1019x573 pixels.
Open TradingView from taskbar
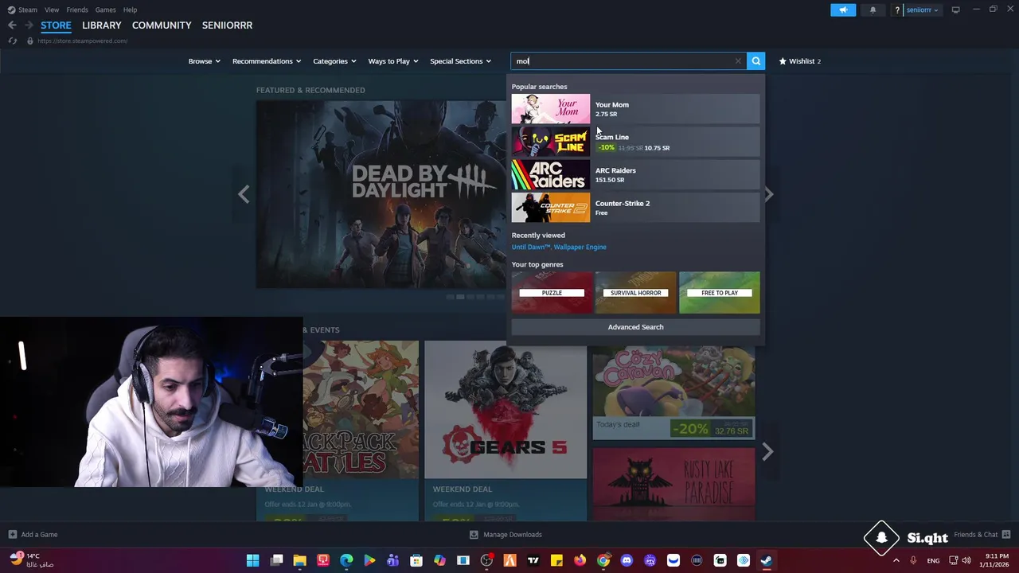tap(533, 560)
